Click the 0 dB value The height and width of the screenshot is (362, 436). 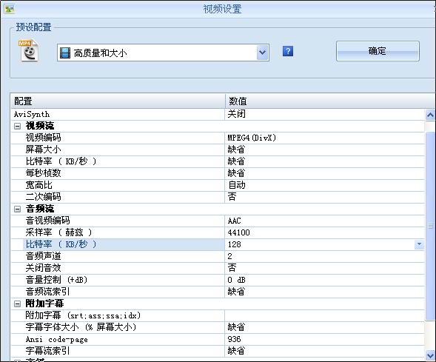(x=236, y=280)
